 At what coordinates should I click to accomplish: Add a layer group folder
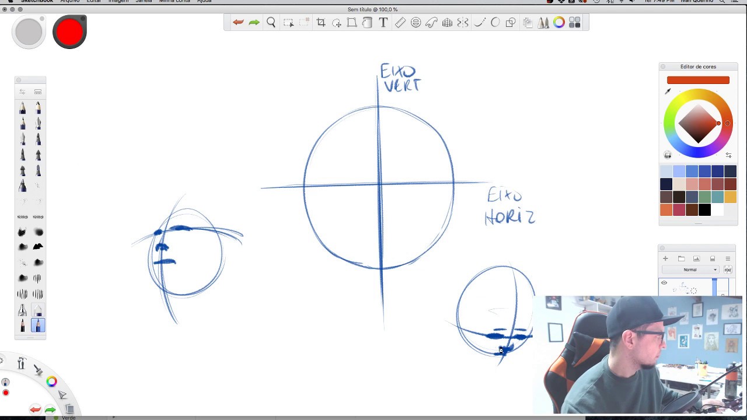(x=681, y=258)
